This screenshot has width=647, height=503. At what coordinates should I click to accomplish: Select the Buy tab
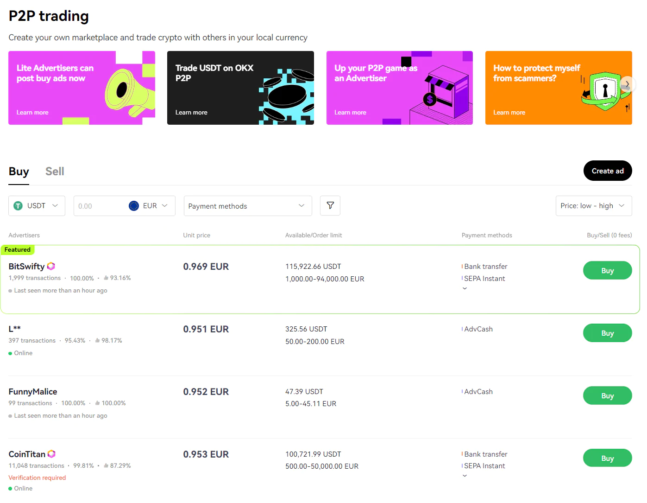coord(19,172)
